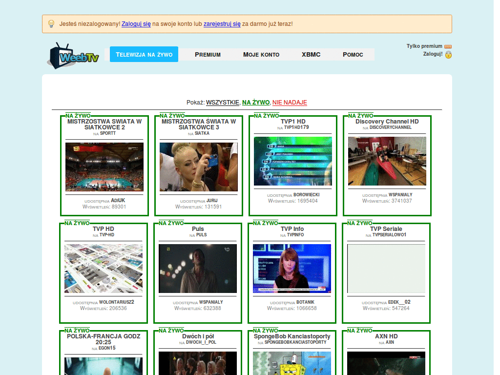This screenshot has height=375, width=500.
Task: Open the Dwóch i pół thumbnail
Action: pos(198,363)
